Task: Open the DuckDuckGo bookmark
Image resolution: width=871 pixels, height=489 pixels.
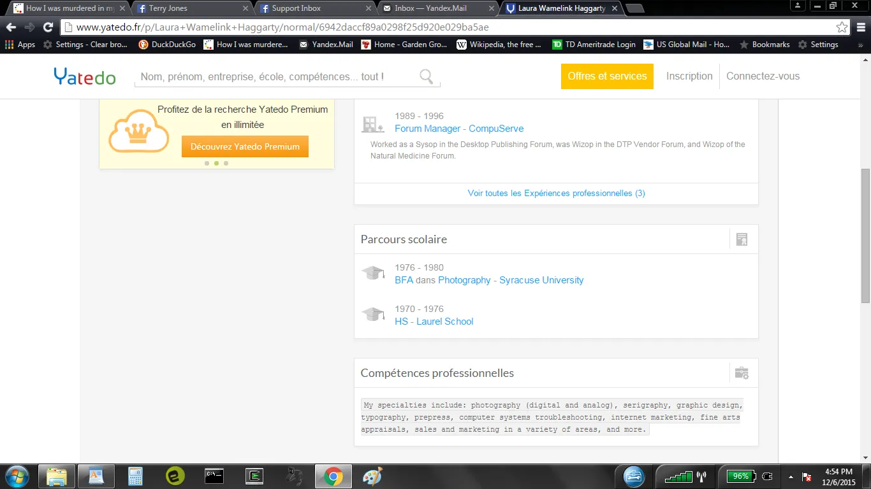Action: pos(167,45)
